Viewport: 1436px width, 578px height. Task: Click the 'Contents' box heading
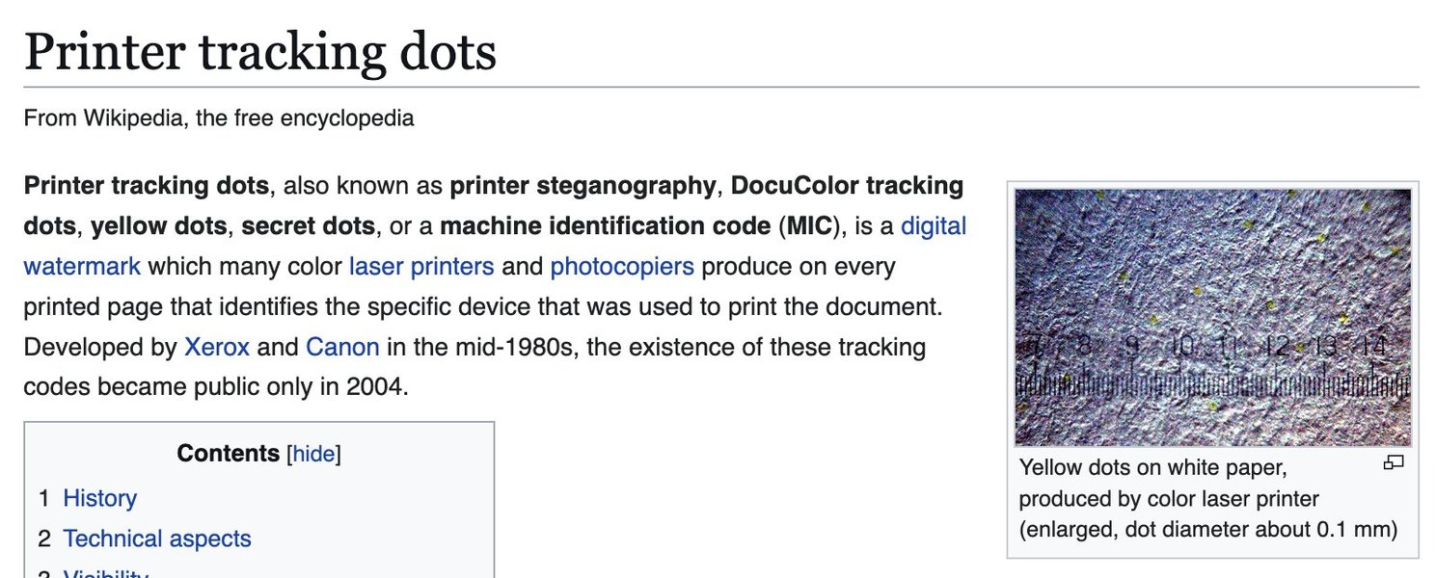228,454
